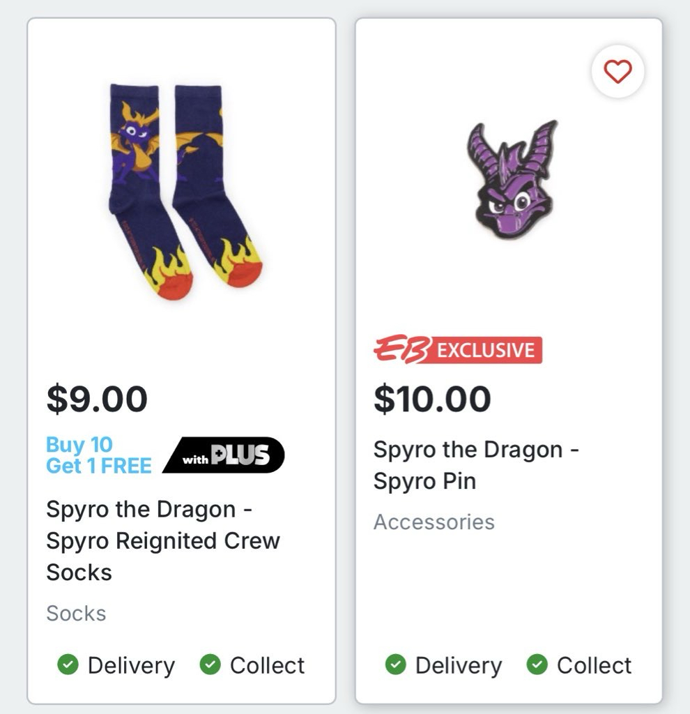Click the socks Delivery green check icon
This screenshot has width=690, height=714.
(68, 665)
